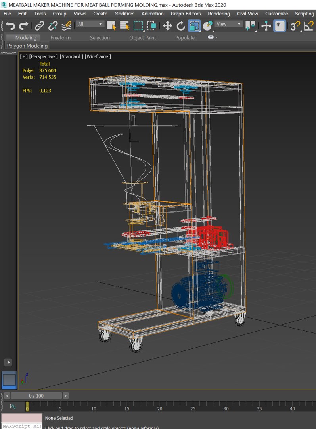Viewport: 316px width, 429px height.
Task: Open the Customize menu
Action: tap(276, 14)
